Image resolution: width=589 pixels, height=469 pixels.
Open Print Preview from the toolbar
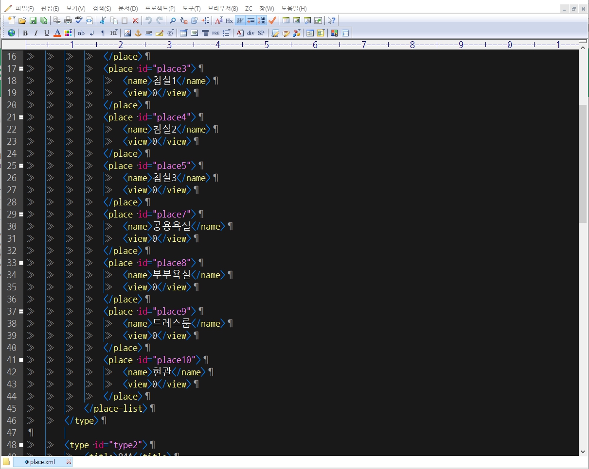point(57,20)
